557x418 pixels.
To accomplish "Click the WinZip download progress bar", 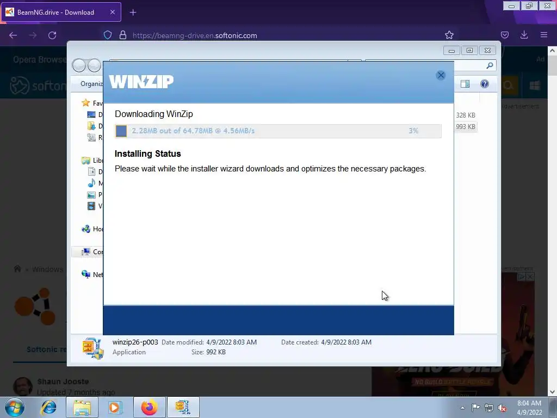I will pos(278,131).
